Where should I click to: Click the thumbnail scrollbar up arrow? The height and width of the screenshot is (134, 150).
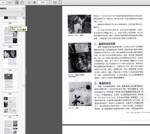[23, 18]
